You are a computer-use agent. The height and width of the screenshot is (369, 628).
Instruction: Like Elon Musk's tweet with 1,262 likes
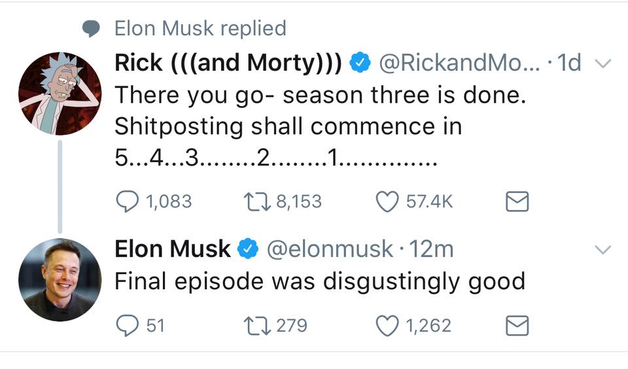tap(387, 325)
